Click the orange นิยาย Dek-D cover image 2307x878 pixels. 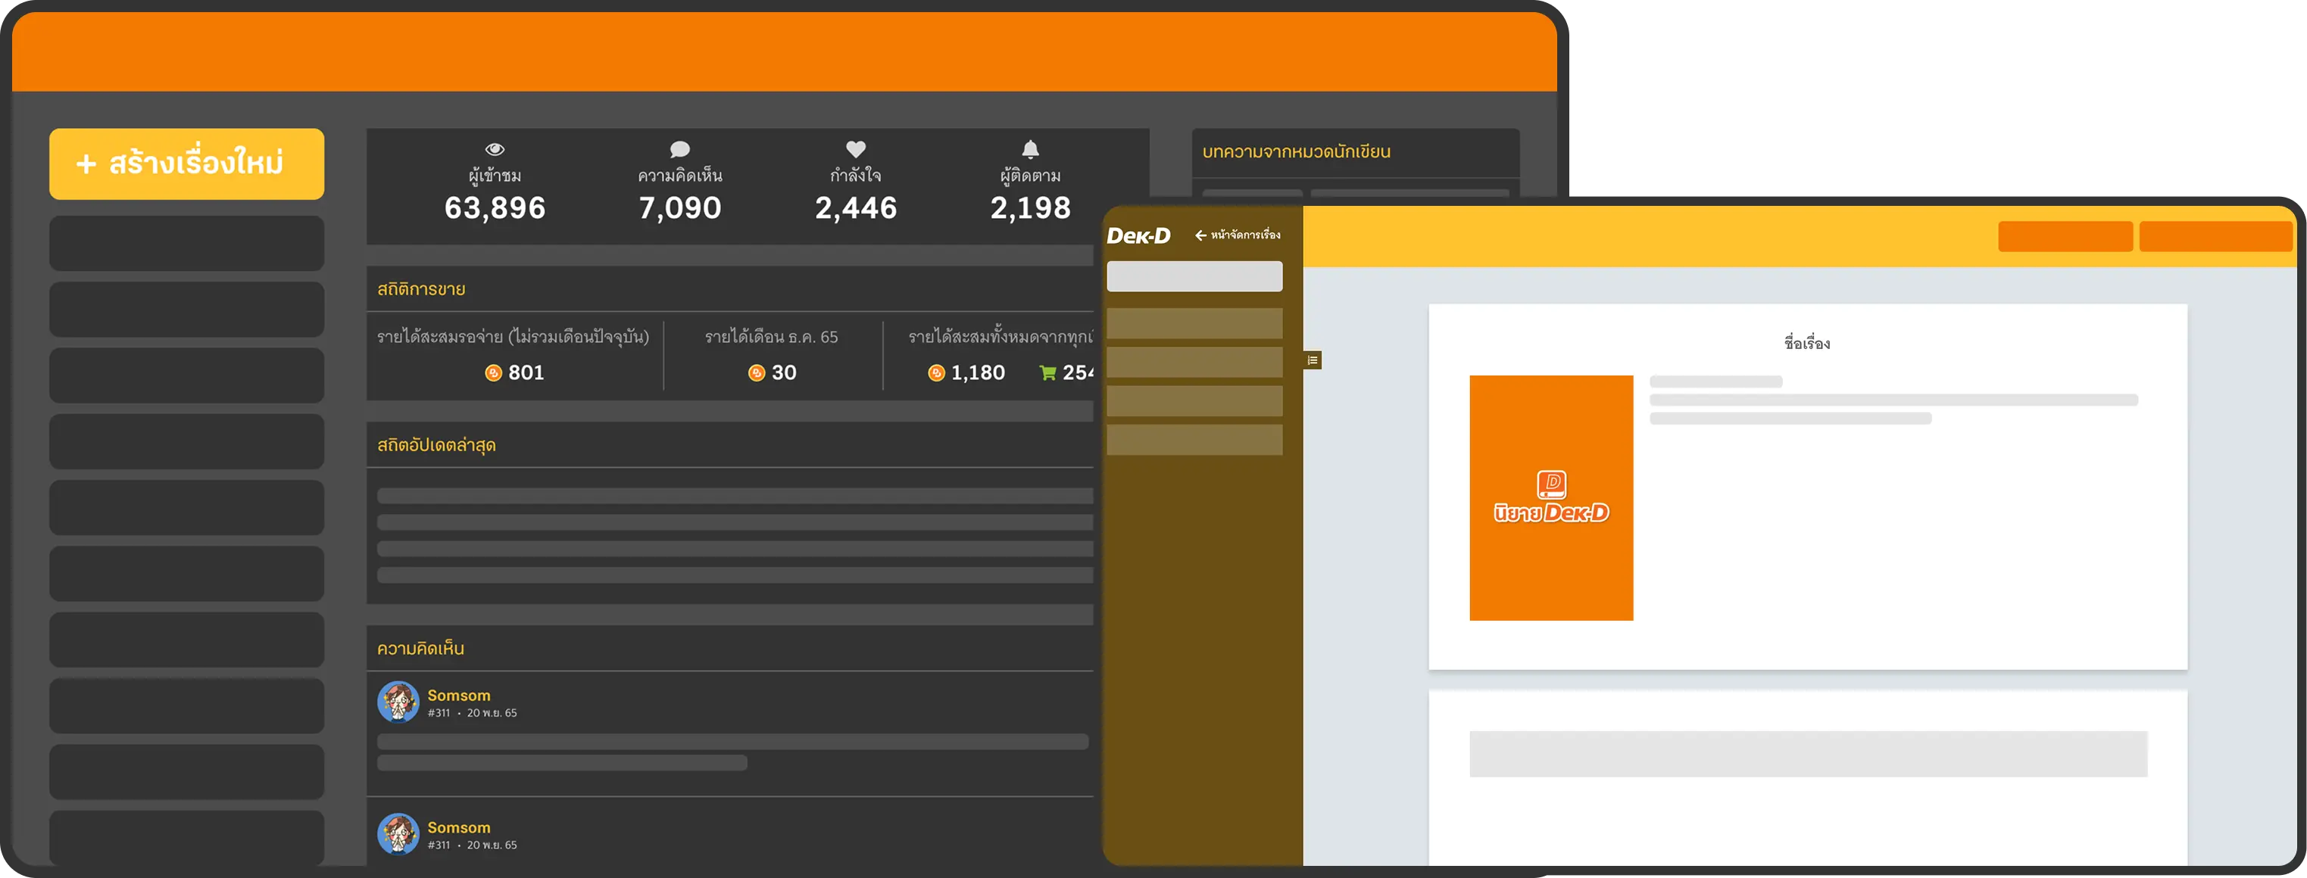click(1550, 497)
